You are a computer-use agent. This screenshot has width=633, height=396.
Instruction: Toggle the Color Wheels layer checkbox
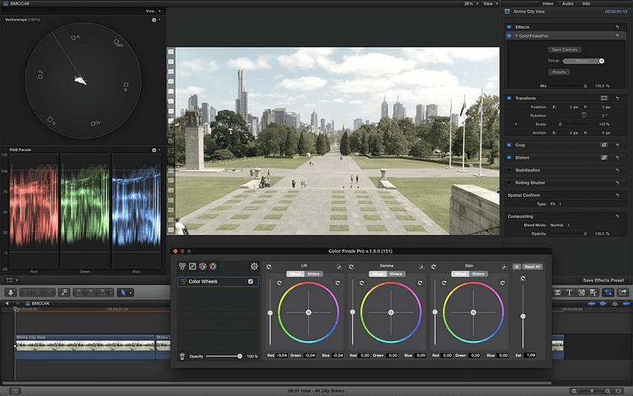point(251,281)
